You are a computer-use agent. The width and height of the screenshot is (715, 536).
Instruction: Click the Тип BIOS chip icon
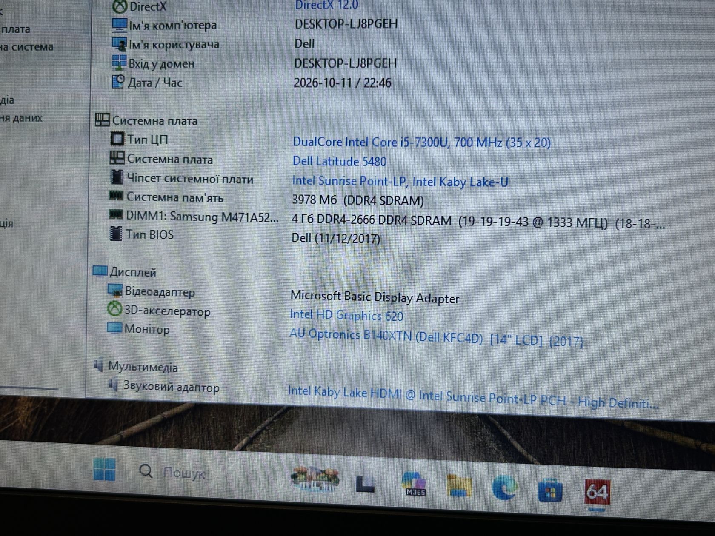[x=115, y=234]
